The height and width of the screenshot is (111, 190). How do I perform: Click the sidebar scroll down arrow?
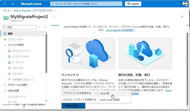[46, 101]
